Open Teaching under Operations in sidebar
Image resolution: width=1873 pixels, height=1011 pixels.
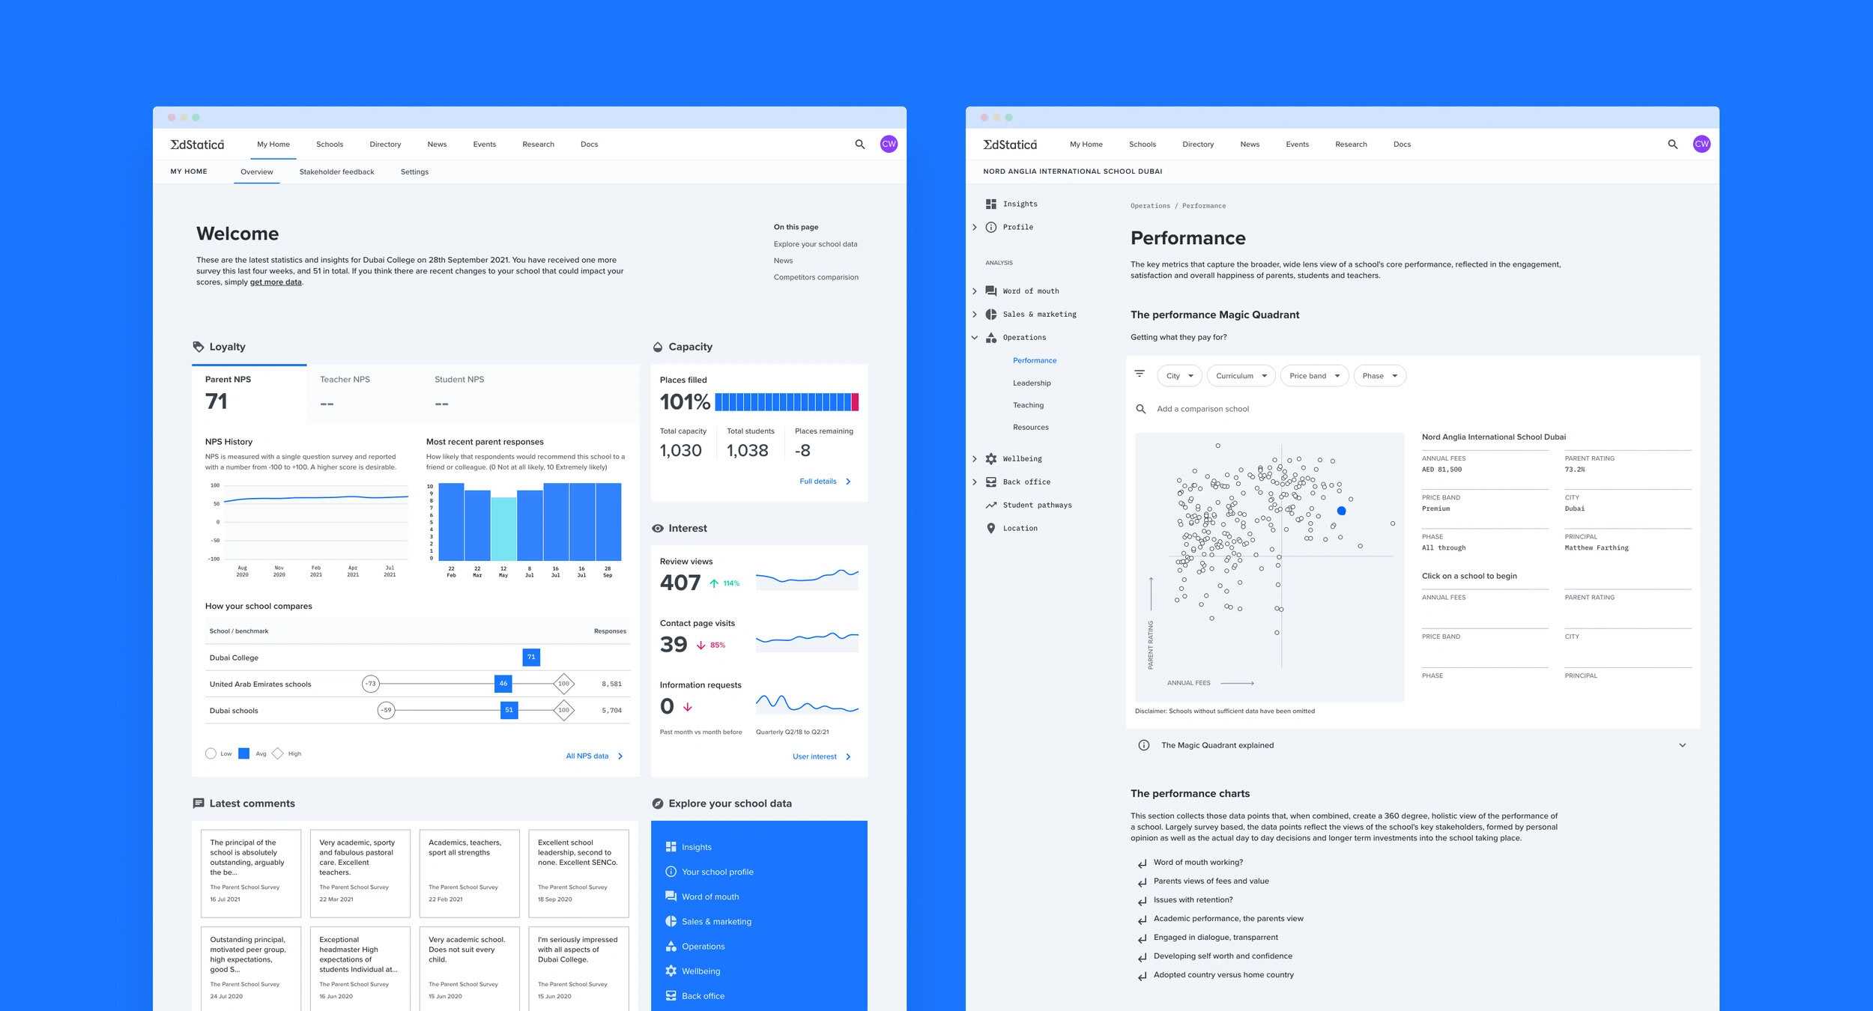1028,405
